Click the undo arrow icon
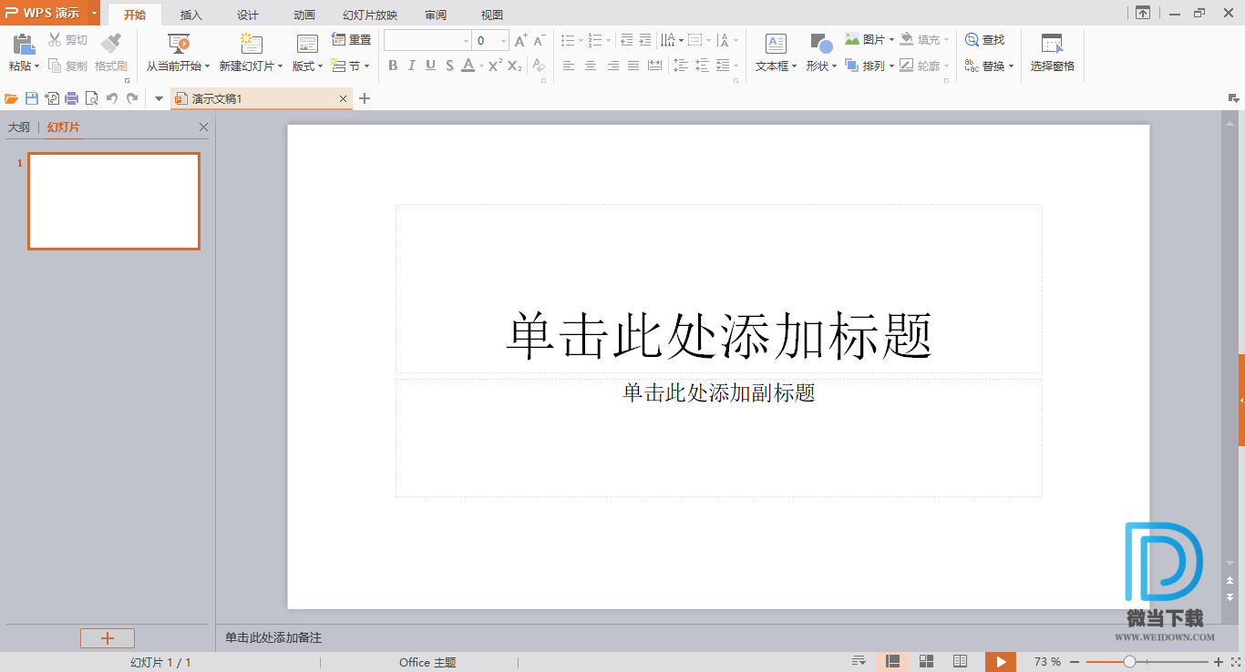The height and width of the screenshot is (672, 1245). (112, 98)
